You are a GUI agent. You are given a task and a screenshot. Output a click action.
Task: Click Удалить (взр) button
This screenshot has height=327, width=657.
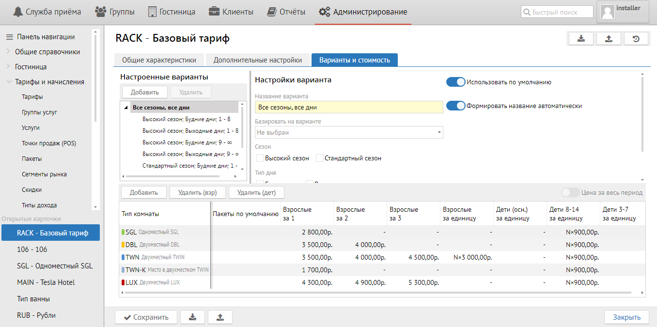click(197, 192)
